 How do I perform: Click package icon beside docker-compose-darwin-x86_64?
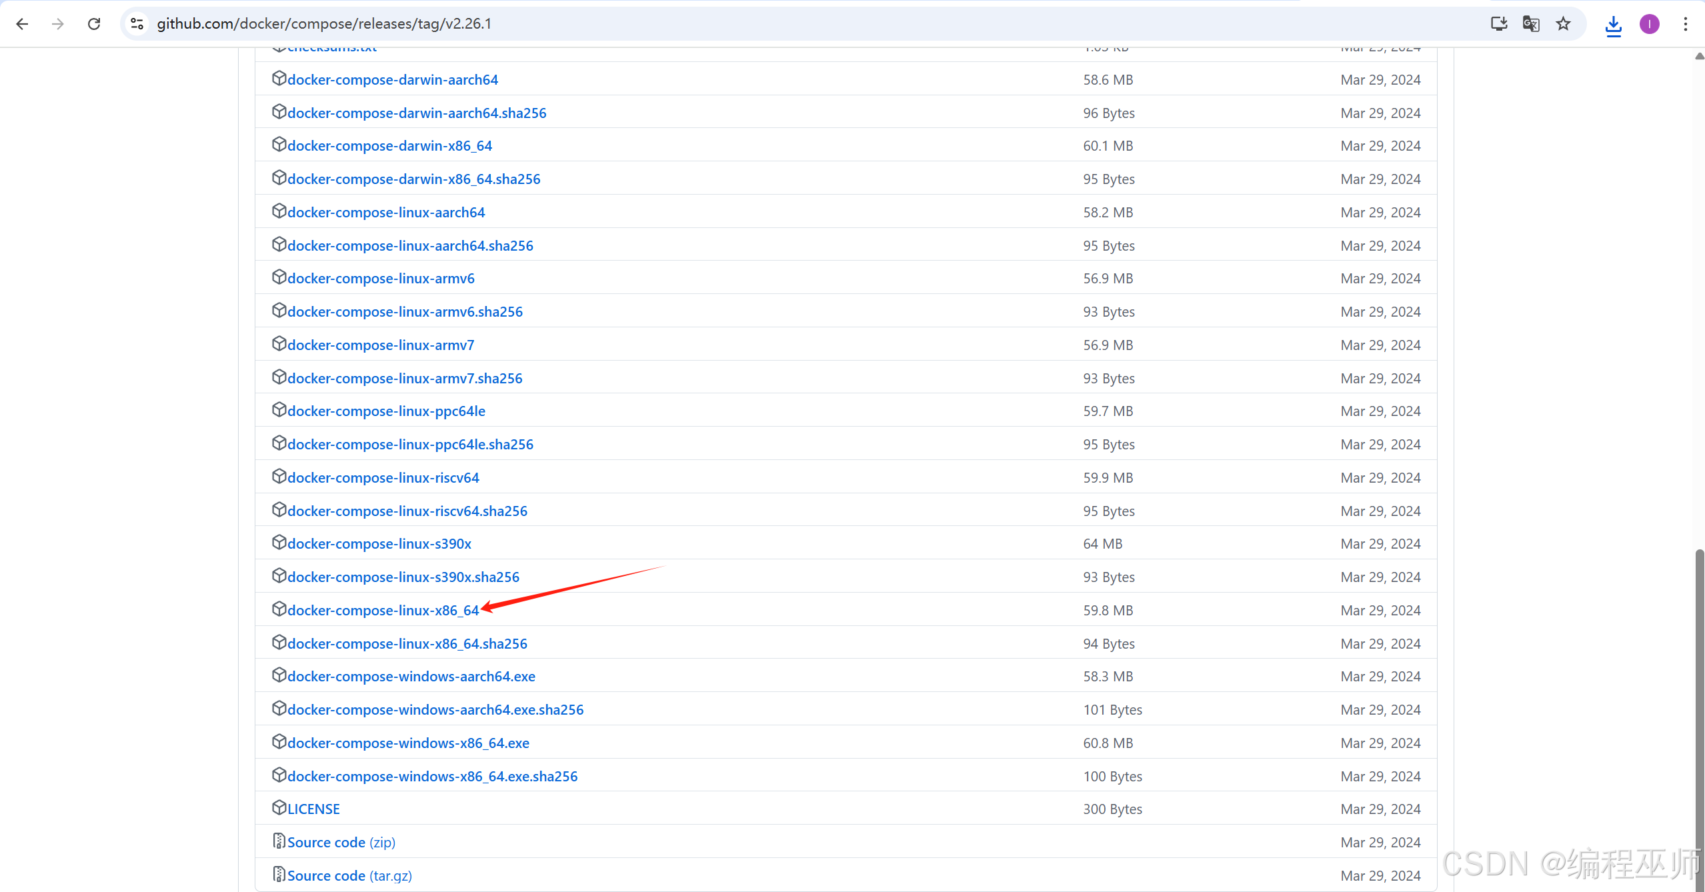279,144
